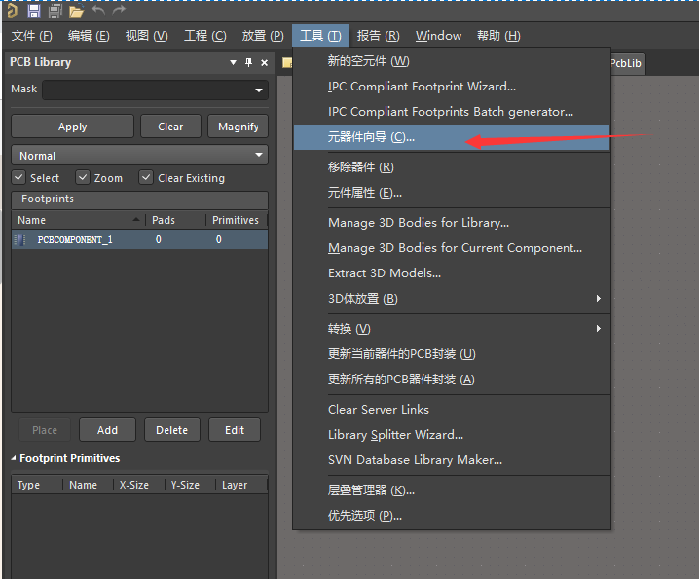Open the Window menu
699x579 pixels.
(438, 36)
